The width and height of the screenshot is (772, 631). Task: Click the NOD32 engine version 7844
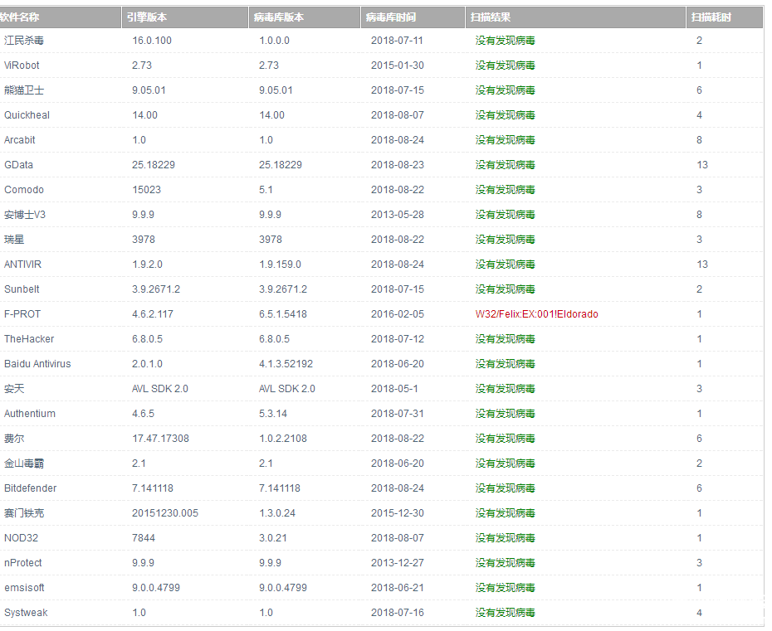144,538
